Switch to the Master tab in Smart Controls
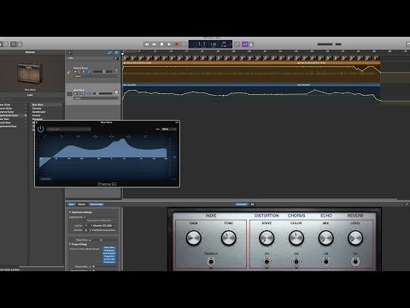This screenshot has height=308, width=410. point(82,204)
